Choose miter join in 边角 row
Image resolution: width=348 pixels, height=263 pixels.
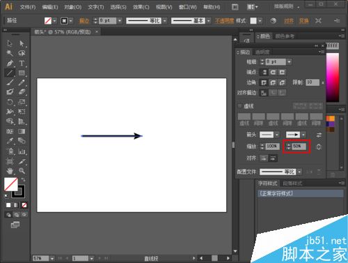pos(264,82)
